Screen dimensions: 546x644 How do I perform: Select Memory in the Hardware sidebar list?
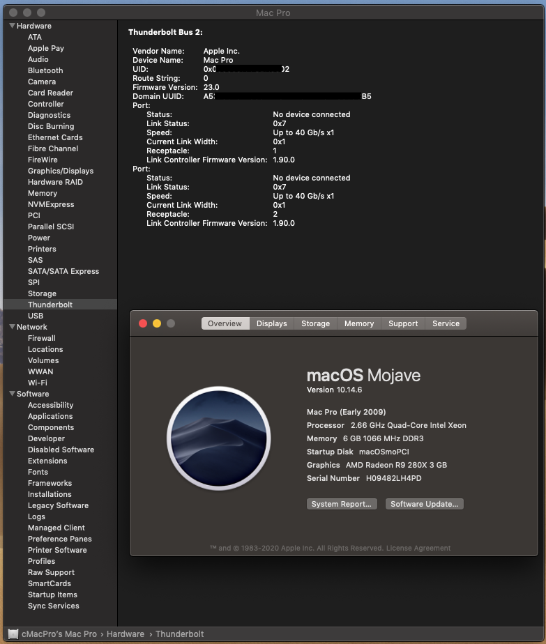(43, 193)
